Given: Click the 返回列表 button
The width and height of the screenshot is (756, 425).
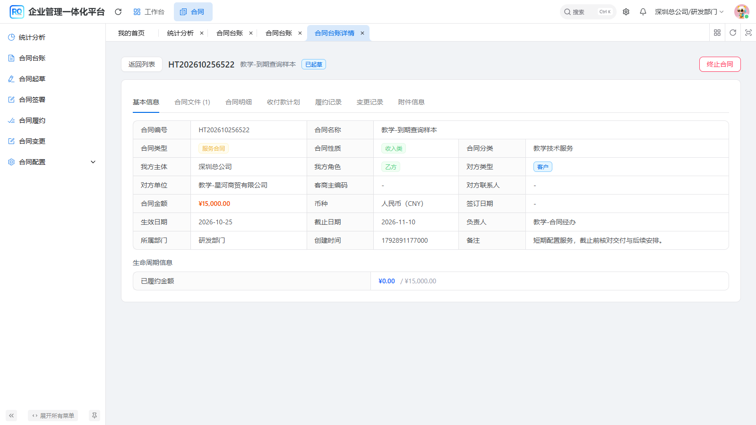Looking at the screenshot, I should (142, 64).
